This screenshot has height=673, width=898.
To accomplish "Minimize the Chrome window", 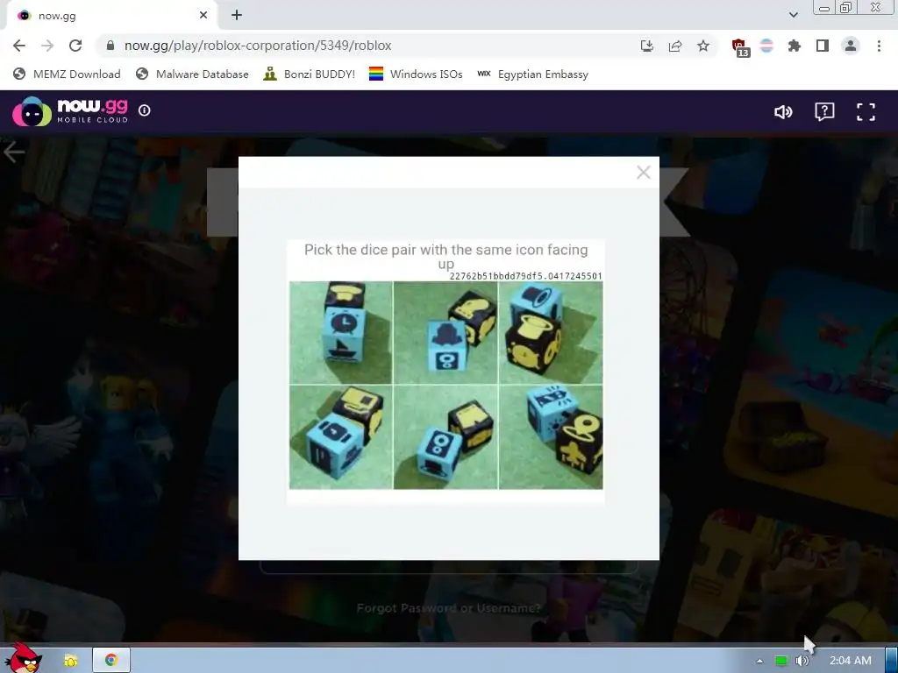I will click(824, 8).
